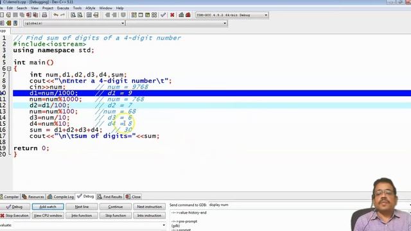Click the Next instruction button

tap(150, 207)
